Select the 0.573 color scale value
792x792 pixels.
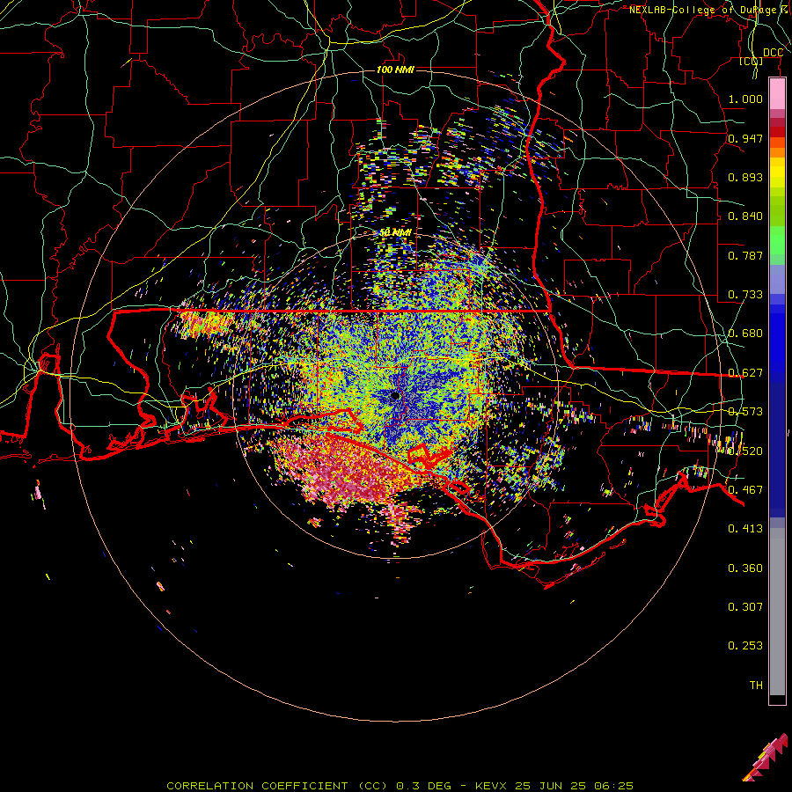(745, 412)
